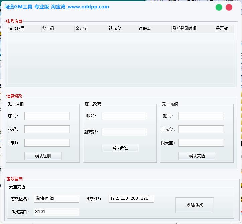This screenshot has height=224, width=242.
Task: Focus the 账号 field under 账号注册
Action: click(x=47, y=116)
